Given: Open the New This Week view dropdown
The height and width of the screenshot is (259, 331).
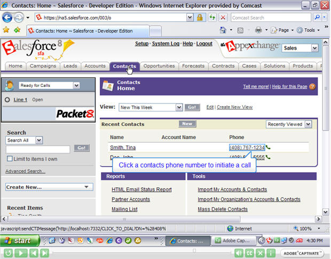Looking at the screenshot, I should tap(179, 107).
